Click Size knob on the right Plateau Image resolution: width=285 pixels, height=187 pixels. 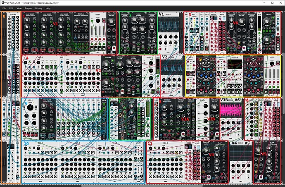[x=249, y=75]
